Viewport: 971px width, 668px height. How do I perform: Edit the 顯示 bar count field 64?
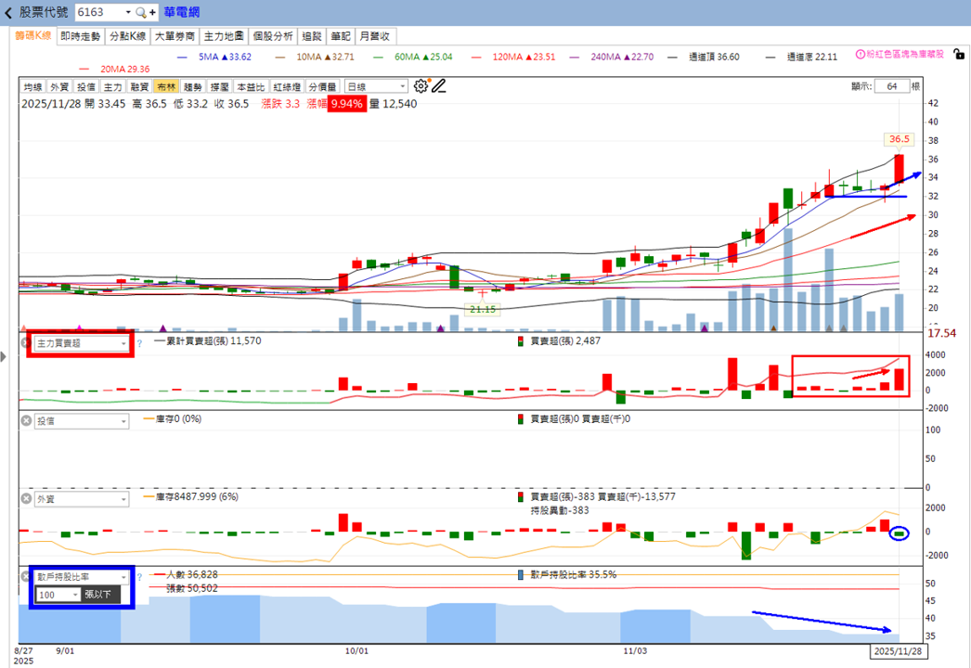click(892, 86)
